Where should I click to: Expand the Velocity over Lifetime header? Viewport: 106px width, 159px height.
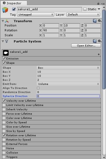51,101
